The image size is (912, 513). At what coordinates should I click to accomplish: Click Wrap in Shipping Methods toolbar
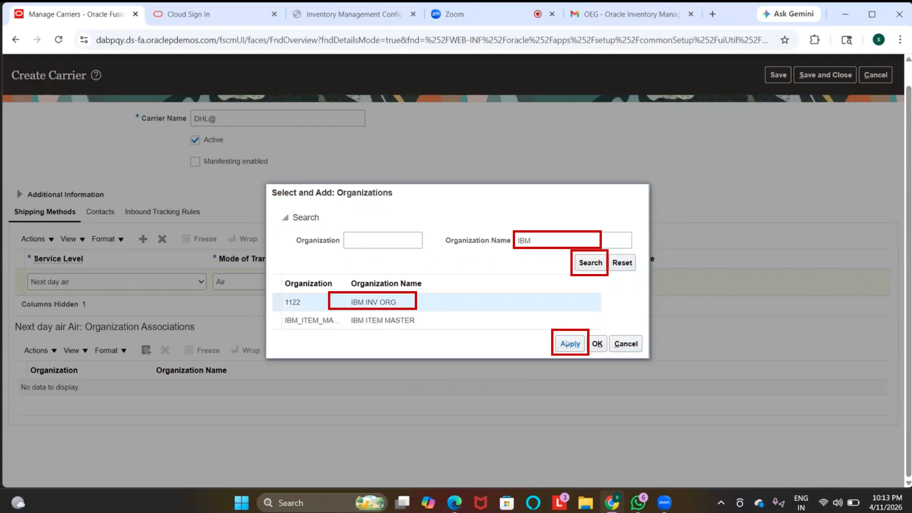pyautogui.click(x=243, y=239)
